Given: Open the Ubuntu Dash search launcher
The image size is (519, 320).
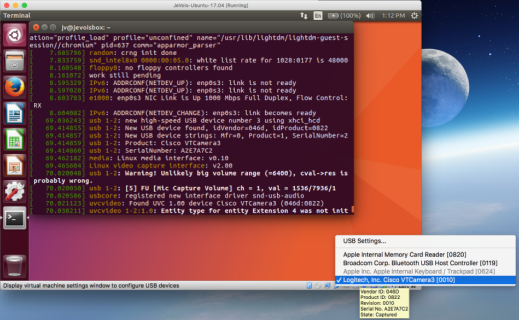Looking at the screenshot, I should click(15, 35).
